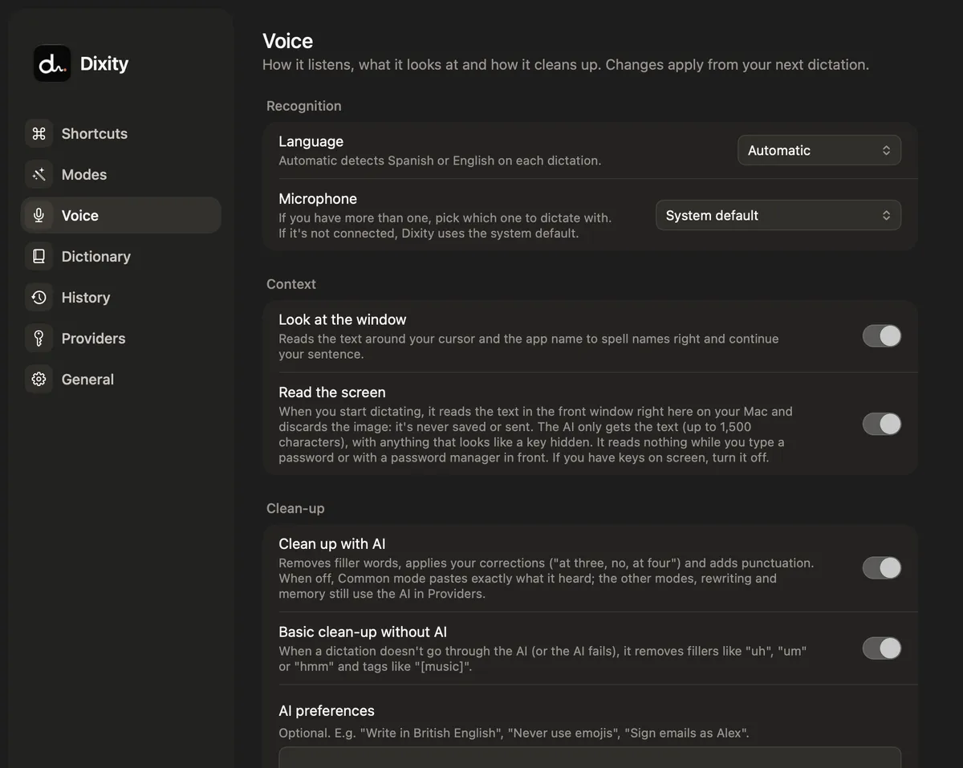The image size is (963, 768).
Task: Click the Look at the window label
Action: pos(343,319)
